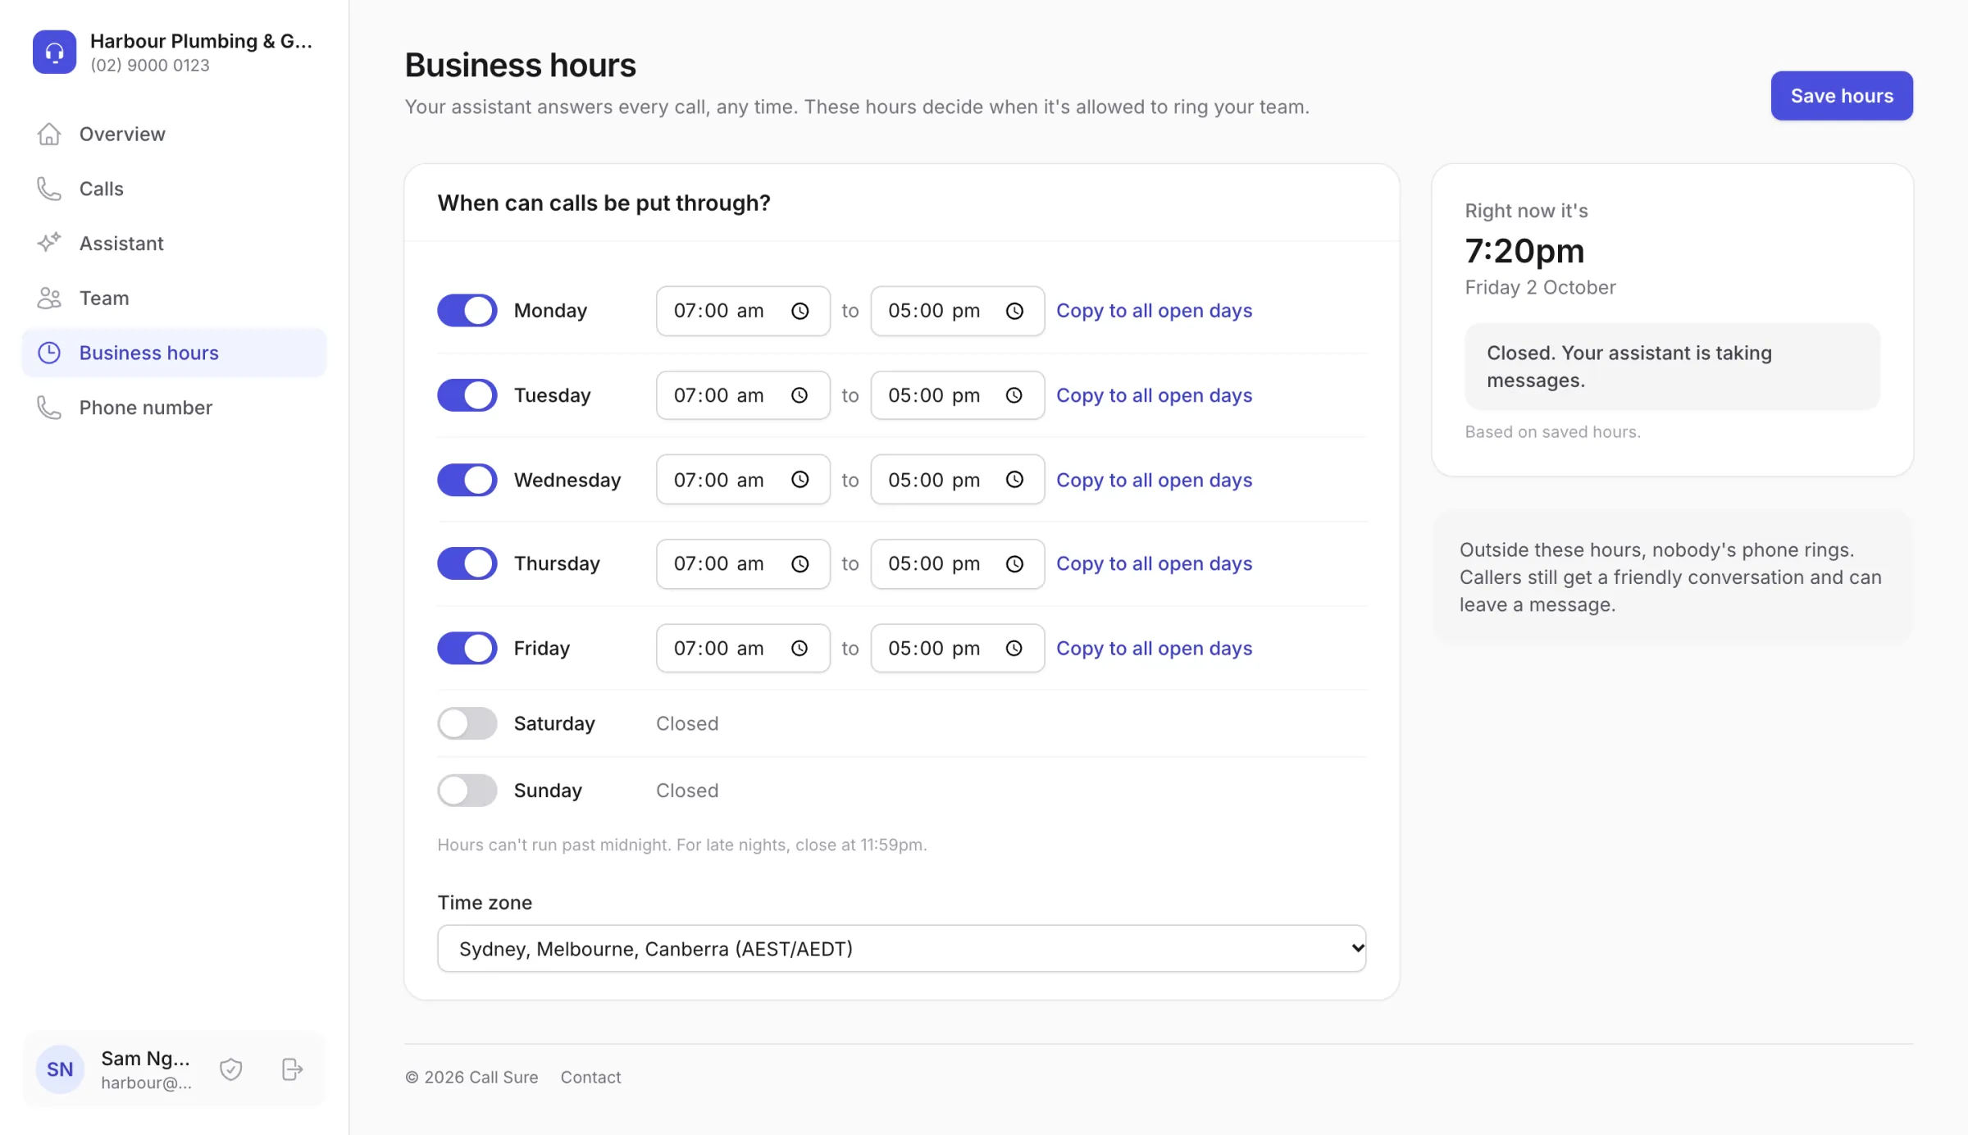Navigate to the Team page
The width and height of the screenshot is (1968, 1135).
click(174, 299)
